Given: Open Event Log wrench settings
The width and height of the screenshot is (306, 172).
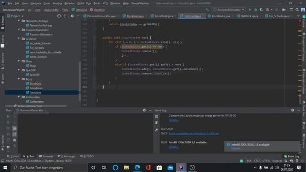Looking at the screenshot, I should 156,130.
